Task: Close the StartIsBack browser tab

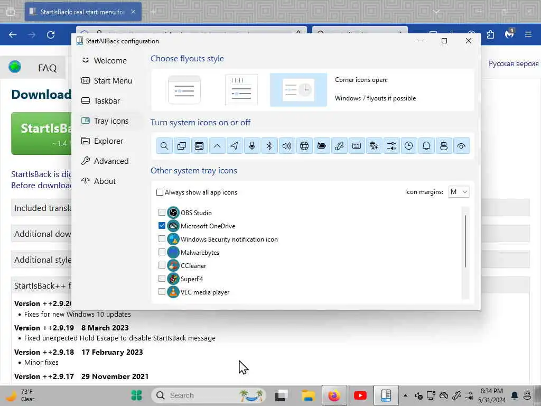Action: point(133,12)
